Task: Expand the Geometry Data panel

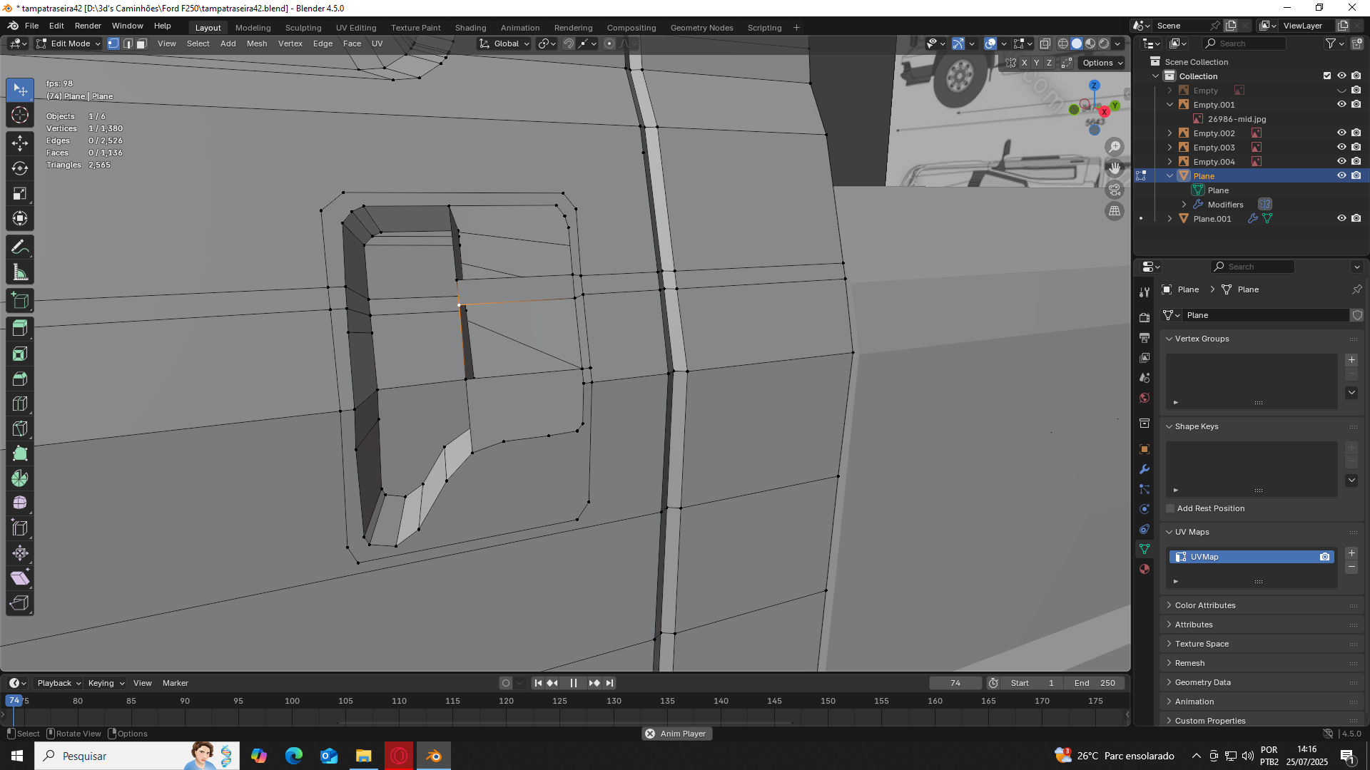Action: pos(1202,682)
